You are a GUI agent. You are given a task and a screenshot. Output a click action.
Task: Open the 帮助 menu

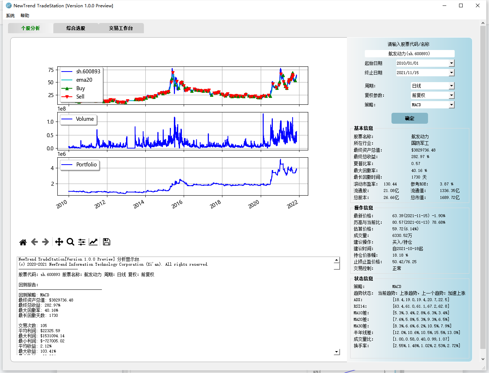pos(25,16)
